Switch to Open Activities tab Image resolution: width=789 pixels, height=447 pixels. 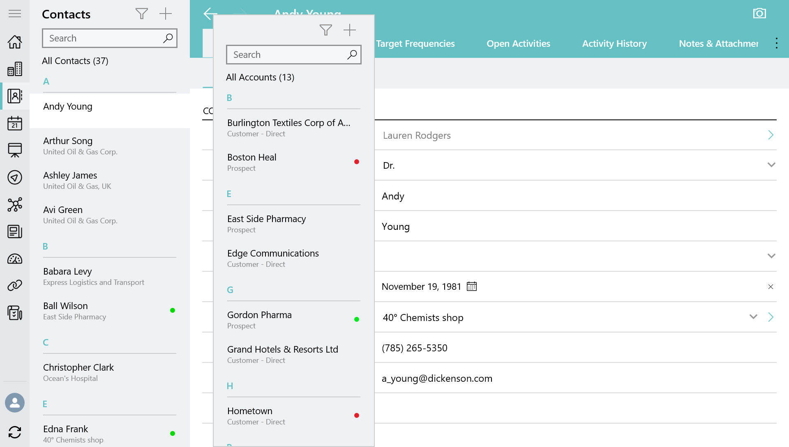coord(518,44)
